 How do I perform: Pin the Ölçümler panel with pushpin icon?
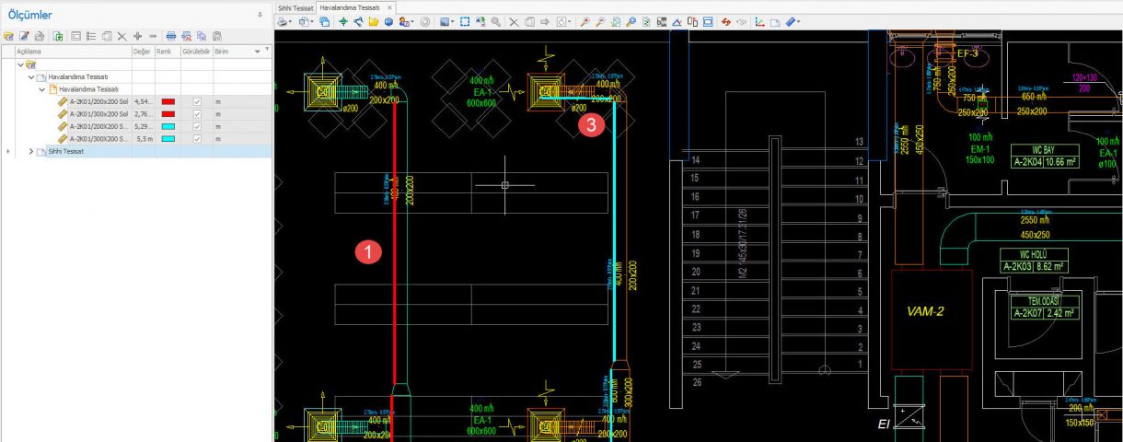point(260,16)
